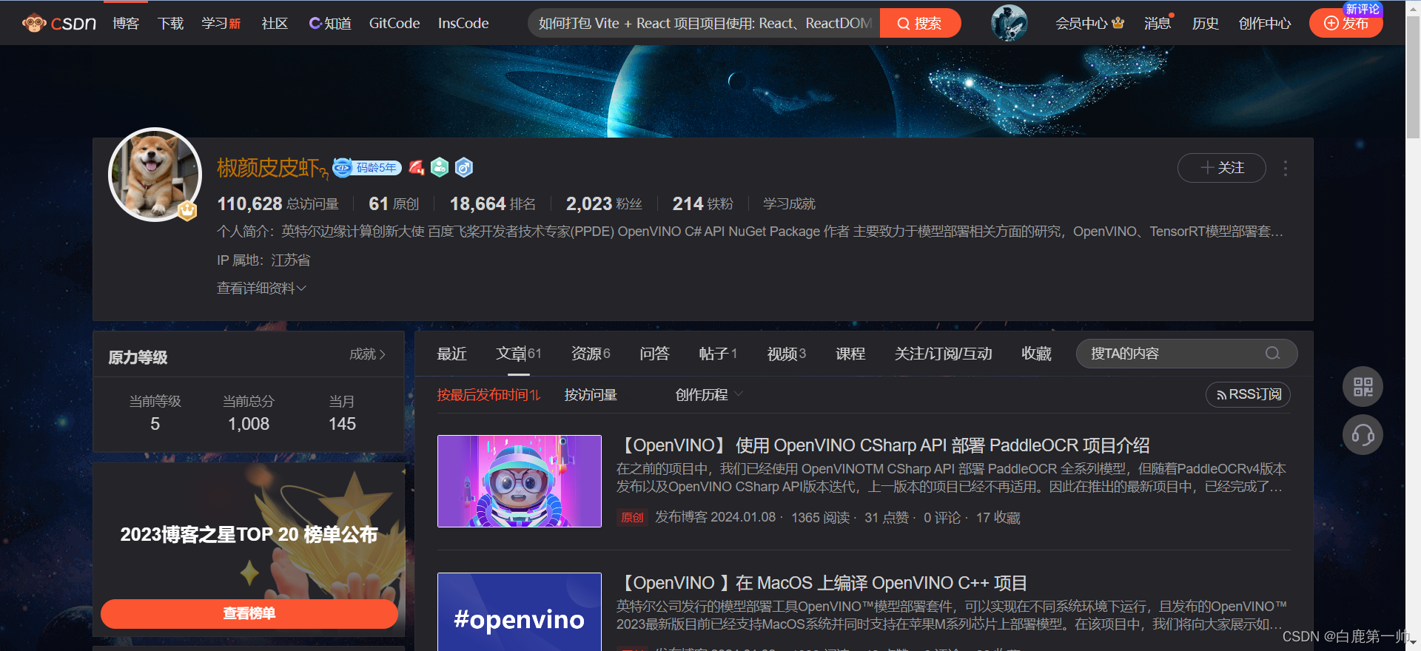Open InsCode in top navigation
The width and height of the screenshot is (1421, 651).
tap(463, 23)
